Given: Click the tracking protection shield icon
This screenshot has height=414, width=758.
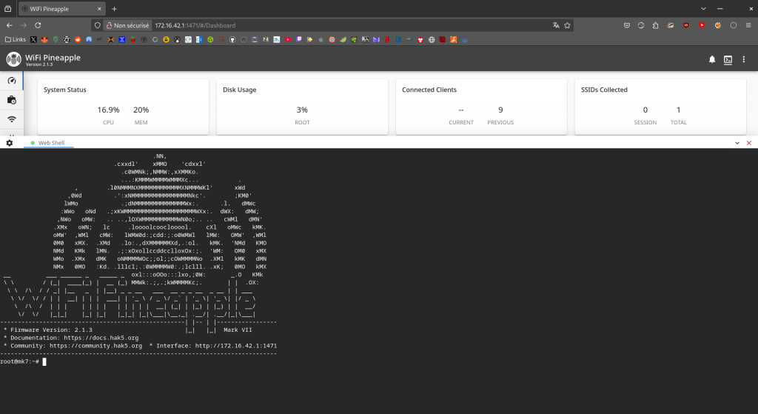Looking at the screenshot, I should (97, 25).
